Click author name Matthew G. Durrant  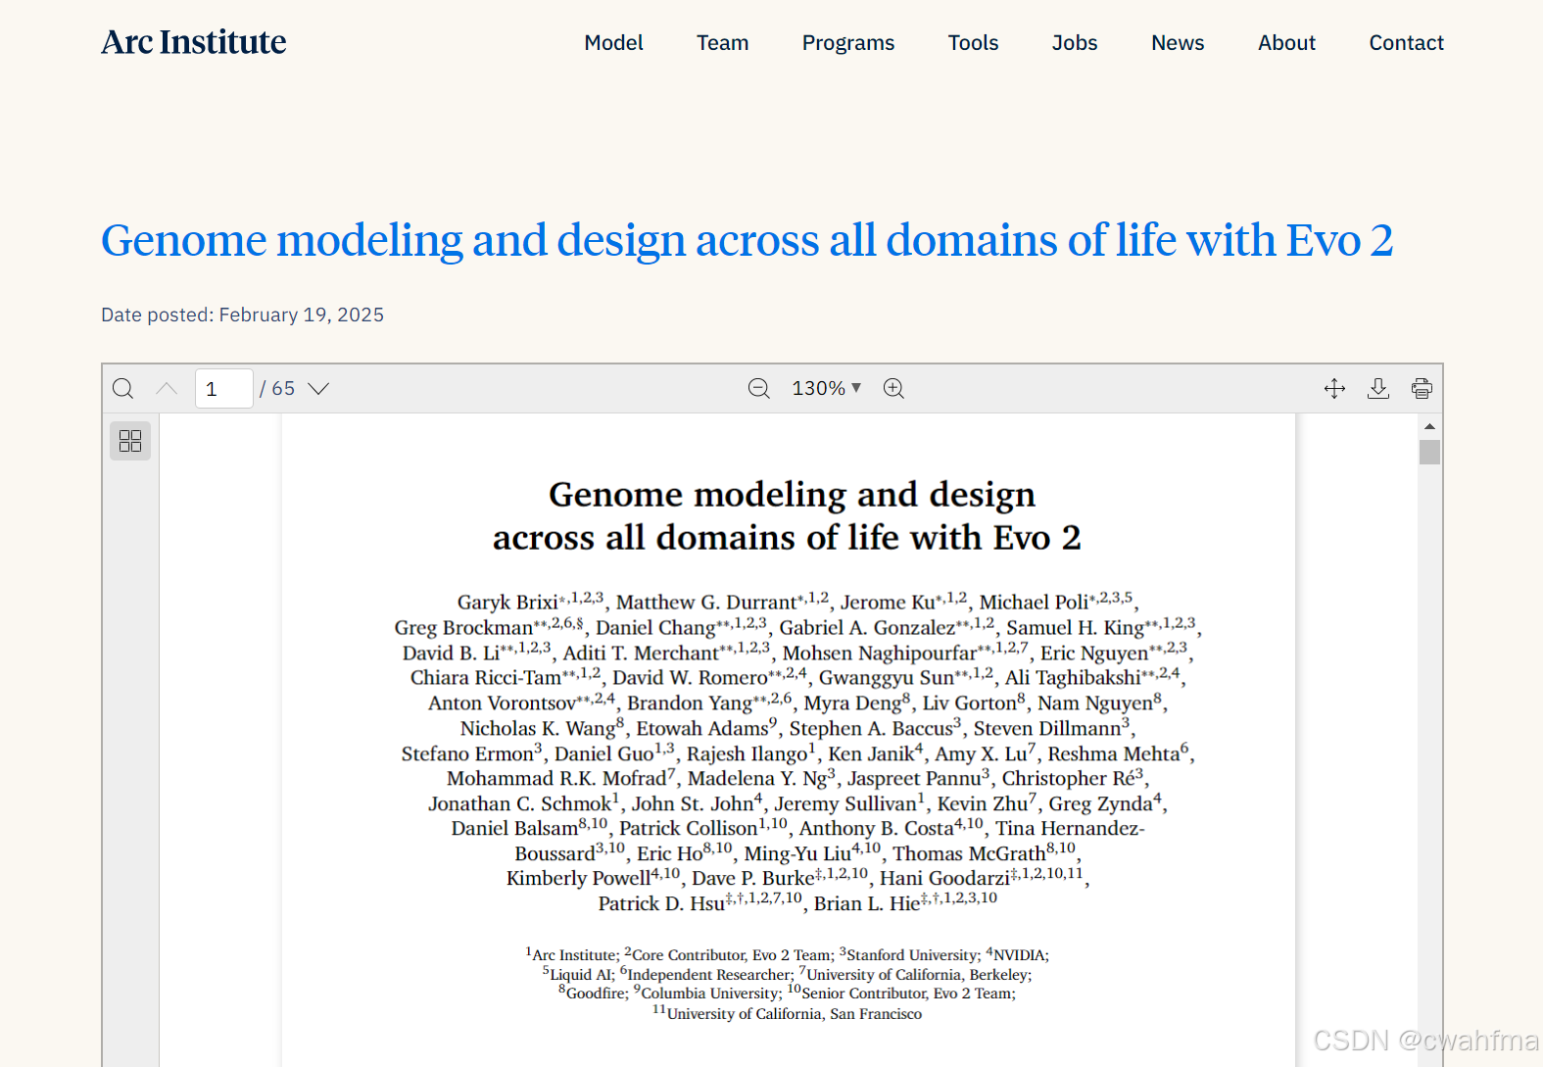[706, 603]
